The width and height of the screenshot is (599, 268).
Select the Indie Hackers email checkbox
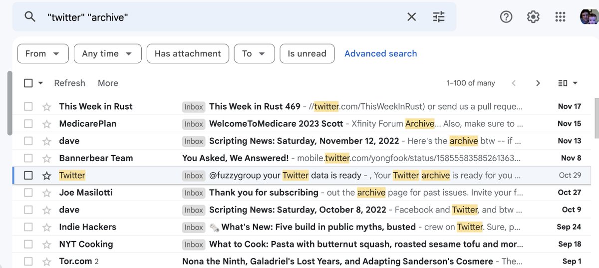tap(28, 227)
